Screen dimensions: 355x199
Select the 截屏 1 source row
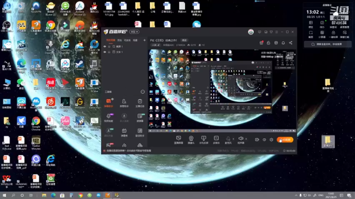coord(124,46)
